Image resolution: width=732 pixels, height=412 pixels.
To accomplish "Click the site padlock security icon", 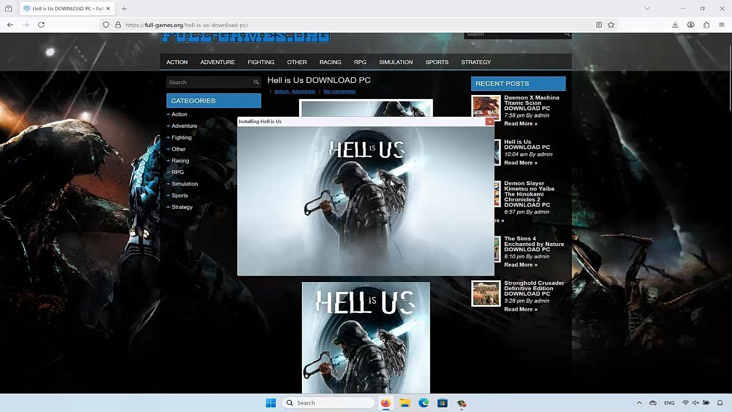I will click(118, 25).
